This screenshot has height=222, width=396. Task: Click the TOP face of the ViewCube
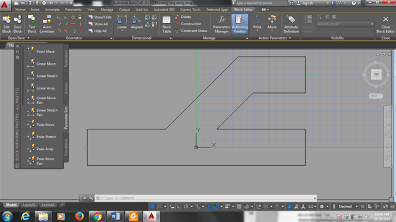[376, 74]
